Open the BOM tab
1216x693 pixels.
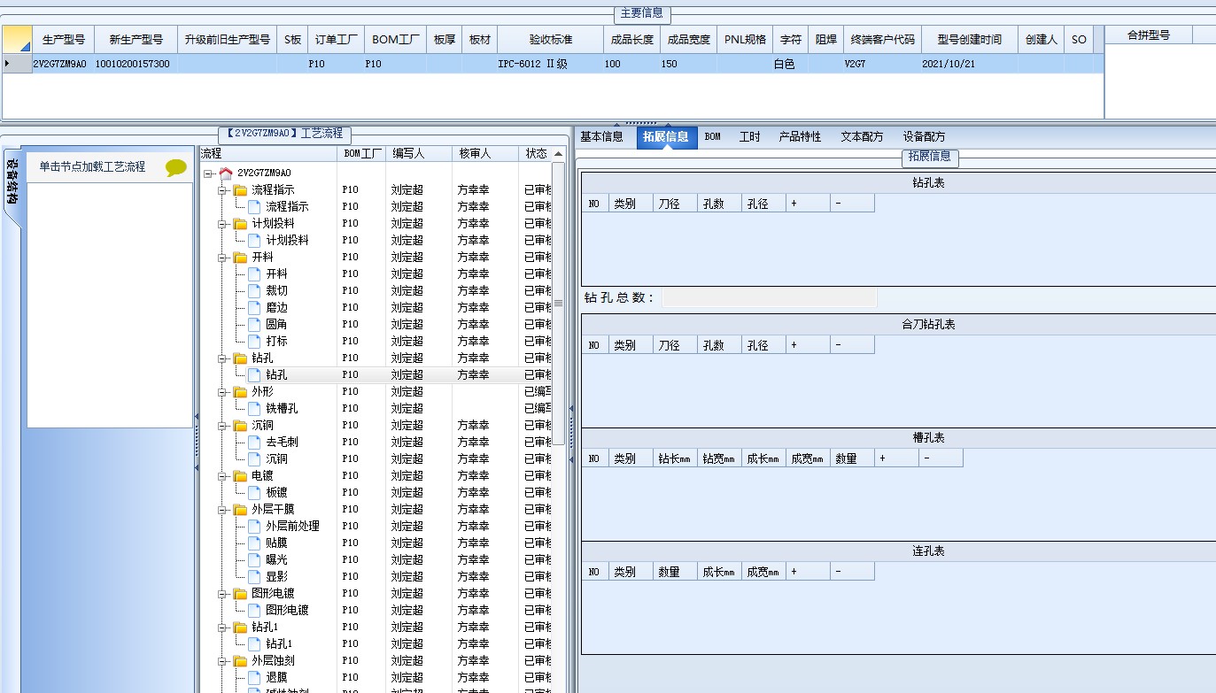click(x=713, y=137)
